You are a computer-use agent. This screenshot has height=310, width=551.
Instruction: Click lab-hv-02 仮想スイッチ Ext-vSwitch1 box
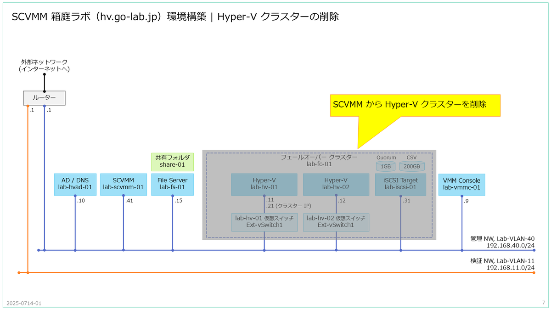[336, 222]
